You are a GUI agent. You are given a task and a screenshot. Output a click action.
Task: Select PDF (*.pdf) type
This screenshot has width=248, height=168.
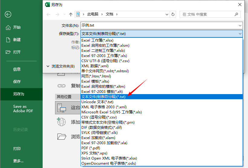(162, 148)
